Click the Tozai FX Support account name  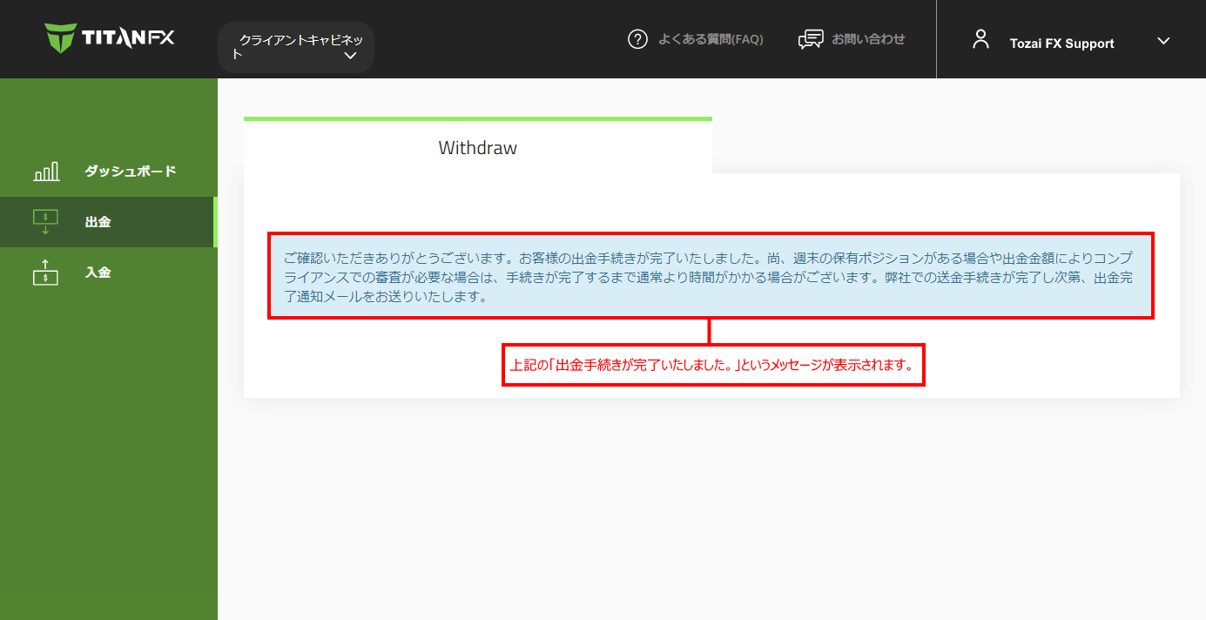(x=1062, y=43)
